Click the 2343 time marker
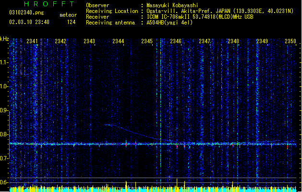The image size is (302, 192). pyautogui.click(x=89, y=41)
